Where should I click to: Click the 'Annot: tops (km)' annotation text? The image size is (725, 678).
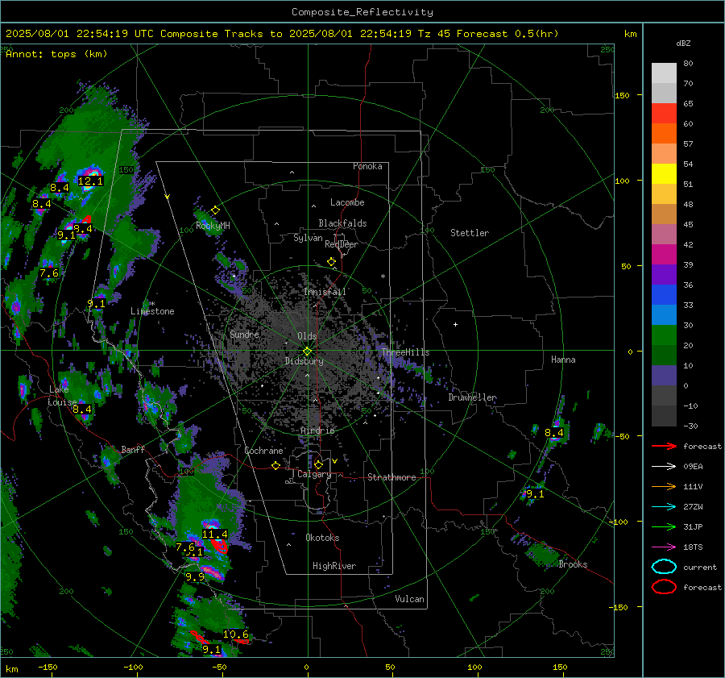[x=56, y=54]
